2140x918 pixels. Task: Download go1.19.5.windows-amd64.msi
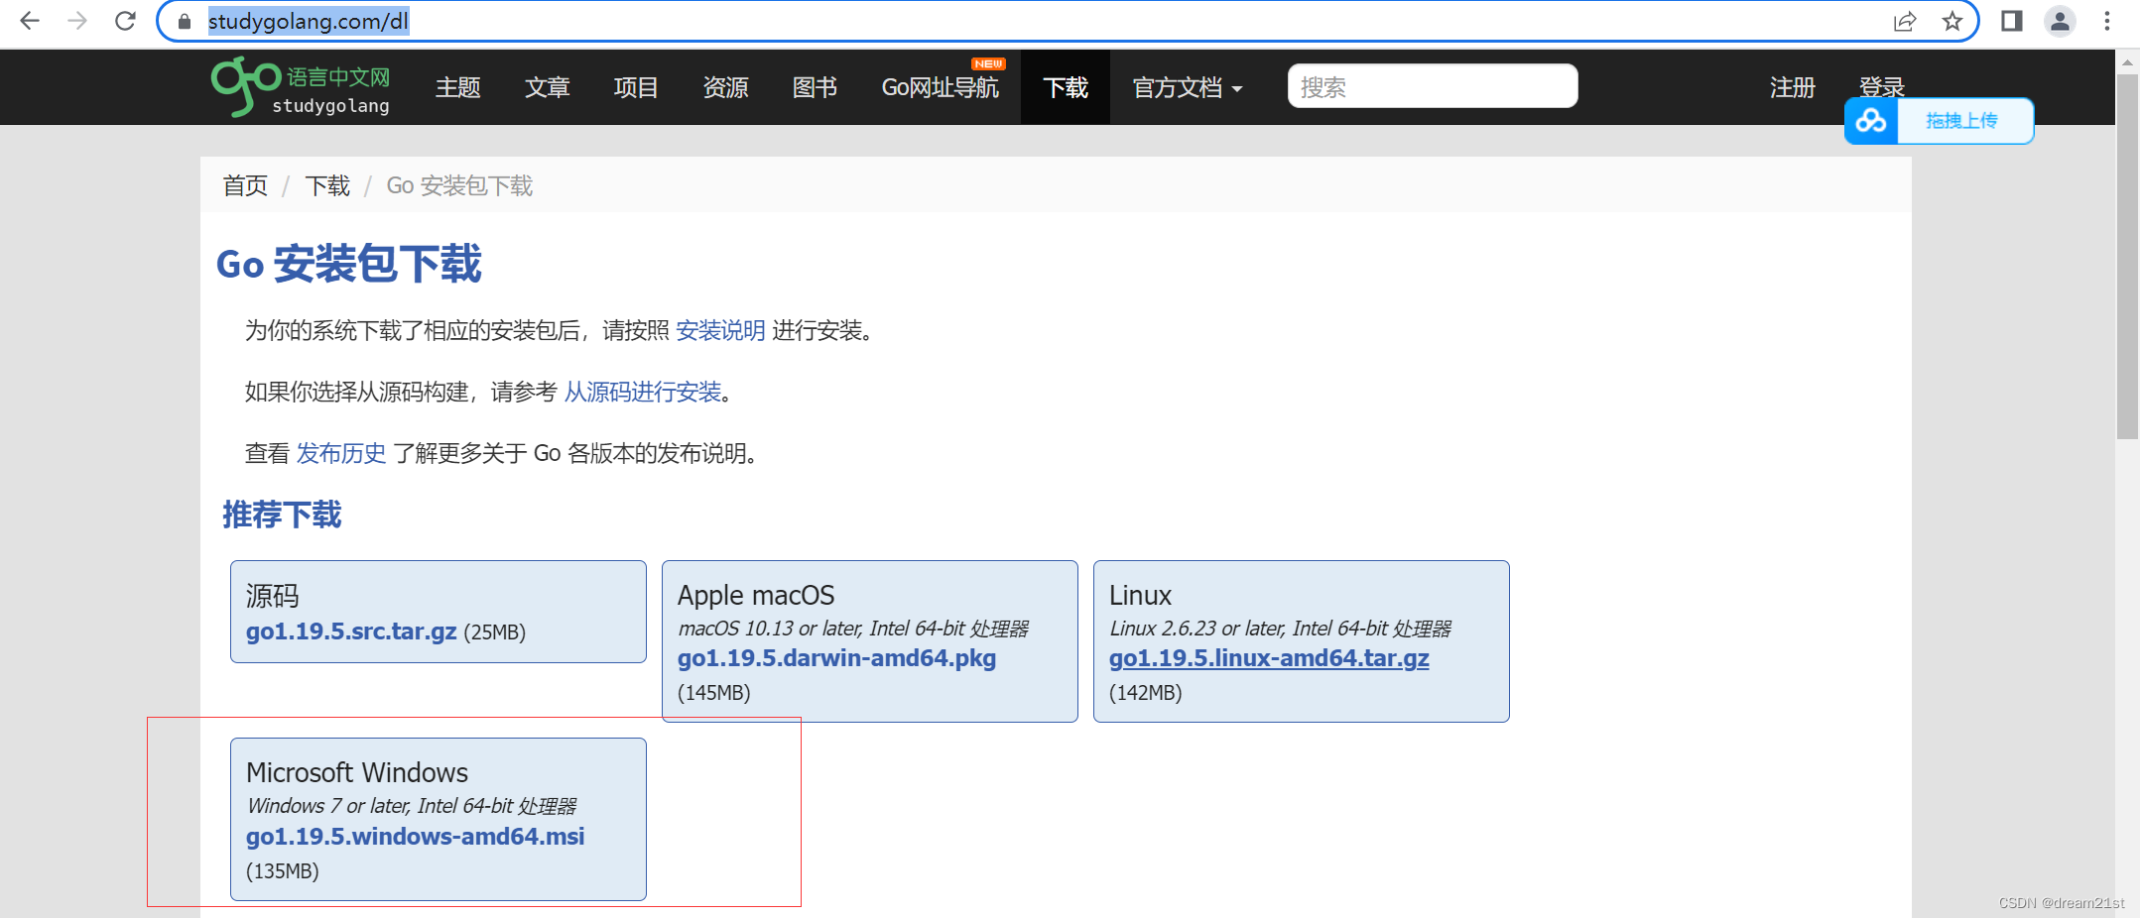point(415,837)
